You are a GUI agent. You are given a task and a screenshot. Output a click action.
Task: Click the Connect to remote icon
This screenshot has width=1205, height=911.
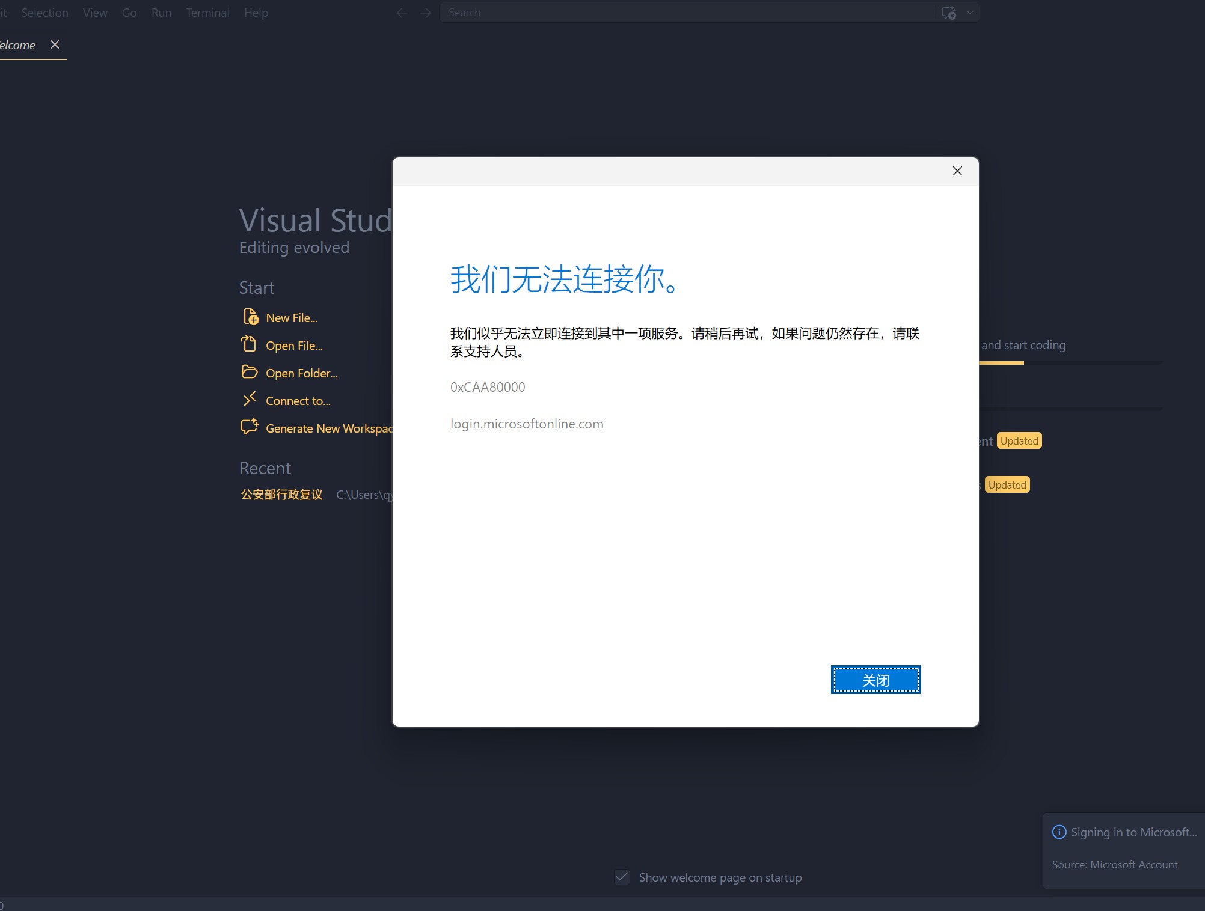click(250, 399)
